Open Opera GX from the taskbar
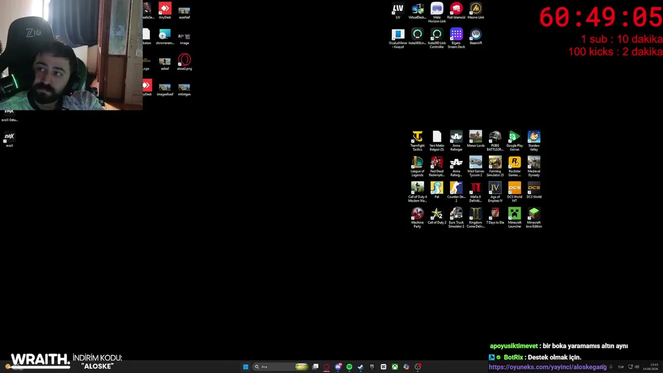The height and width of the screenshot is (373, 663). tap(326, 367)
